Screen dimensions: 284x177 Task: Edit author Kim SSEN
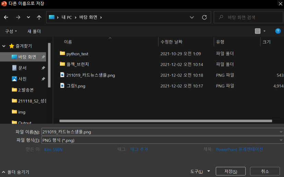pyautogui.click(x=53, y=150)
